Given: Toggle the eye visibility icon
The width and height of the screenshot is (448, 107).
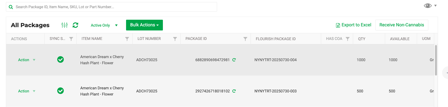Looking at the screenshot, I should click(x=428, y=6).
